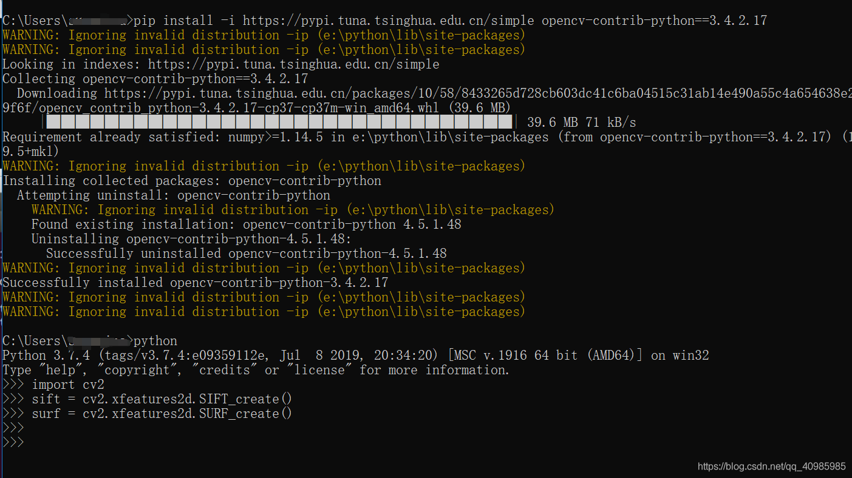This screenshot has width=852, height=478.
Task: Click the Downloading package URL line
Action: (x=434, y=93)
